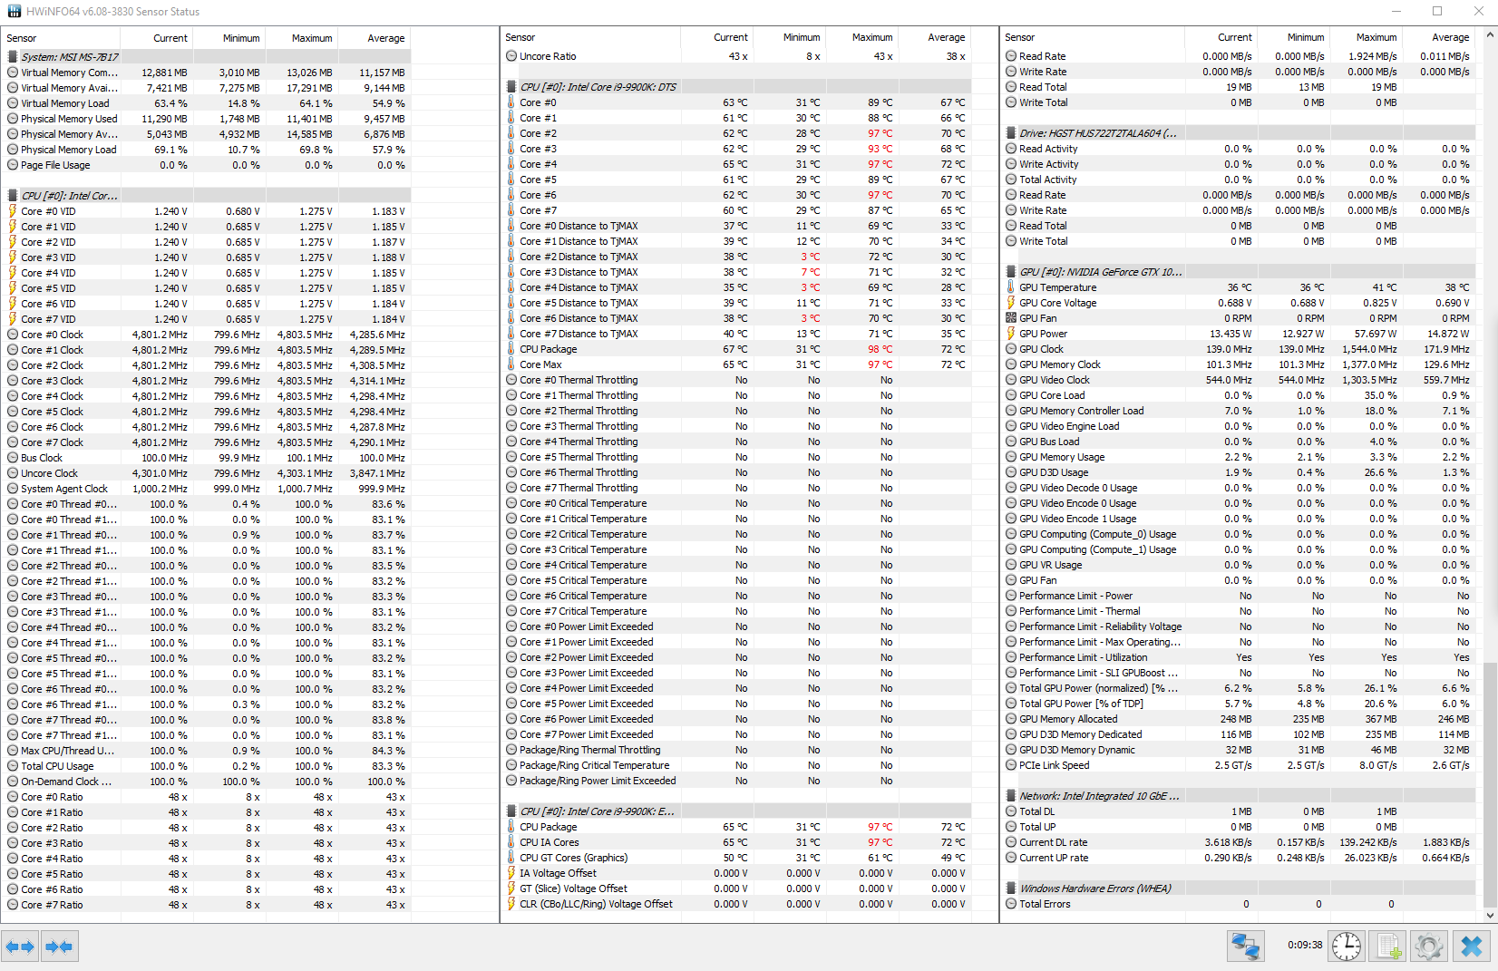Select the Windows Hardware Errors (WHEA) header
Viewport: 1498px width, 971px height.
pos(1239,888)
